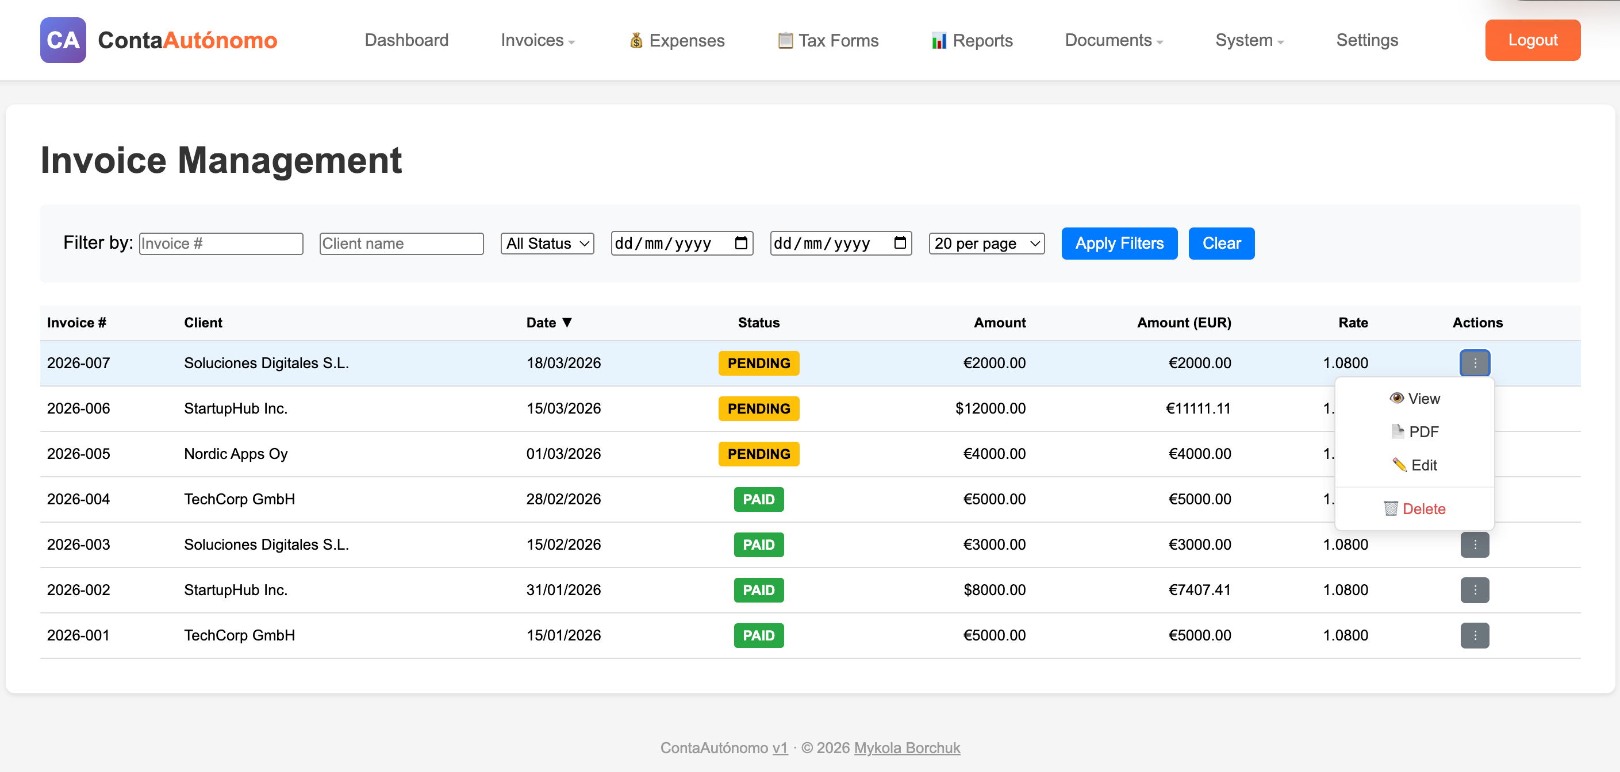Click the PENDING badge for invoice 2026-007

click(x=758, y=363)
